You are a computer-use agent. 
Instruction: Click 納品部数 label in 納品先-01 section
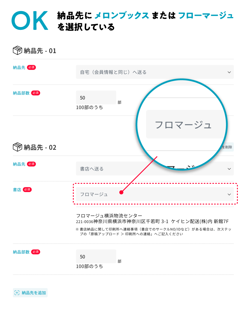tap(21, 93)
